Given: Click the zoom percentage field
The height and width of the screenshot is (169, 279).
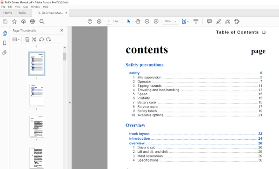Looking at the screenshot, I should tap(167, 21).
